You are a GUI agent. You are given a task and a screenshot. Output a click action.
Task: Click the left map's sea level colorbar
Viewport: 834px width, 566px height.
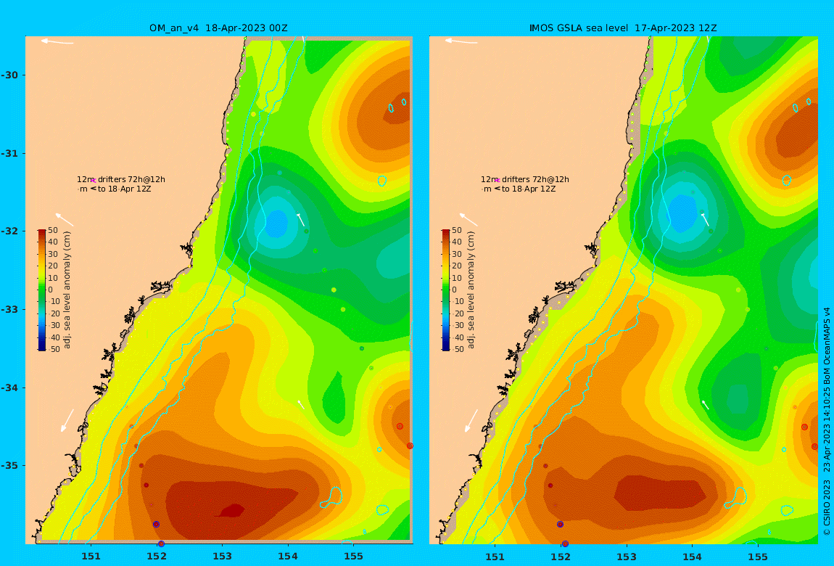(42, 290)
